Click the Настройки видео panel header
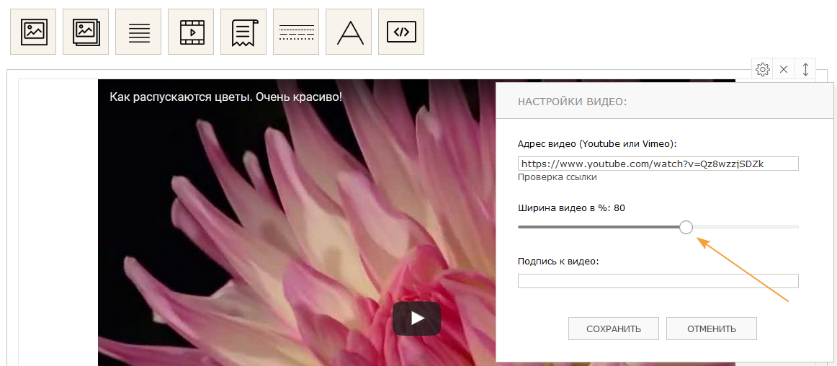Screen dimensions: 837x366 click(x=665, y=101)
